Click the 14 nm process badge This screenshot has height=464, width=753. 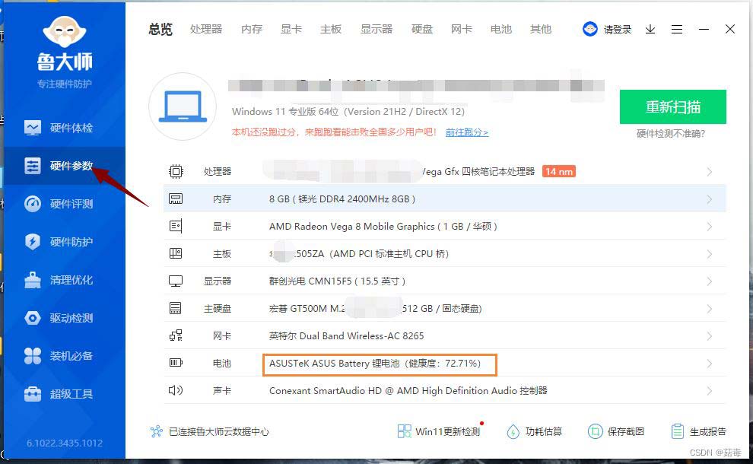point(559,171)
